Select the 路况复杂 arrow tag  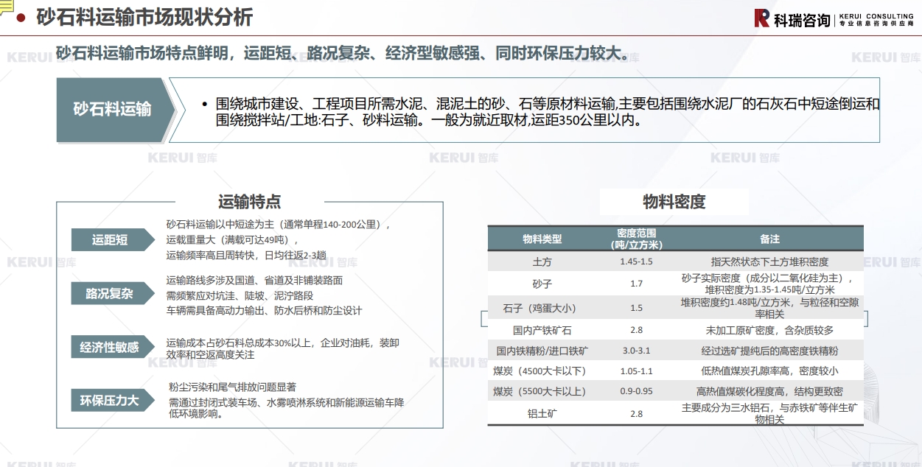pos(111,294)
